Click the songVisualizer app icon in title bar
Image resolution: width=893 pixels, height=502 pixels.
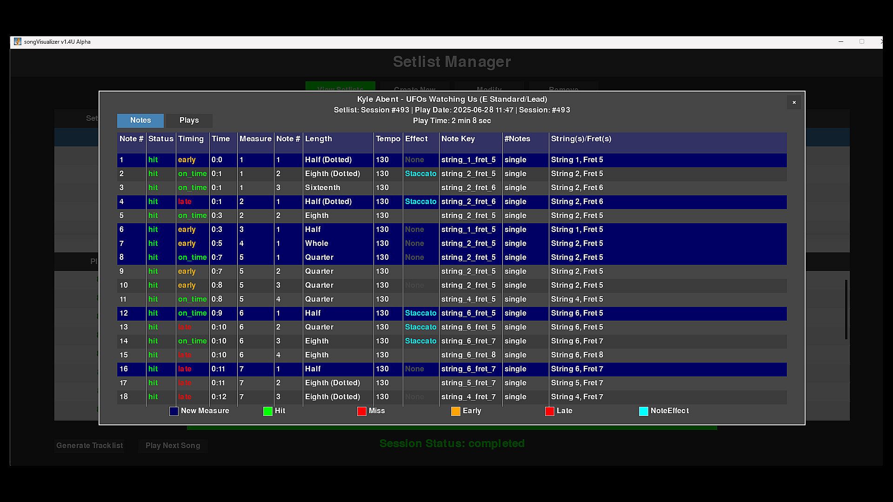[17, 41]
